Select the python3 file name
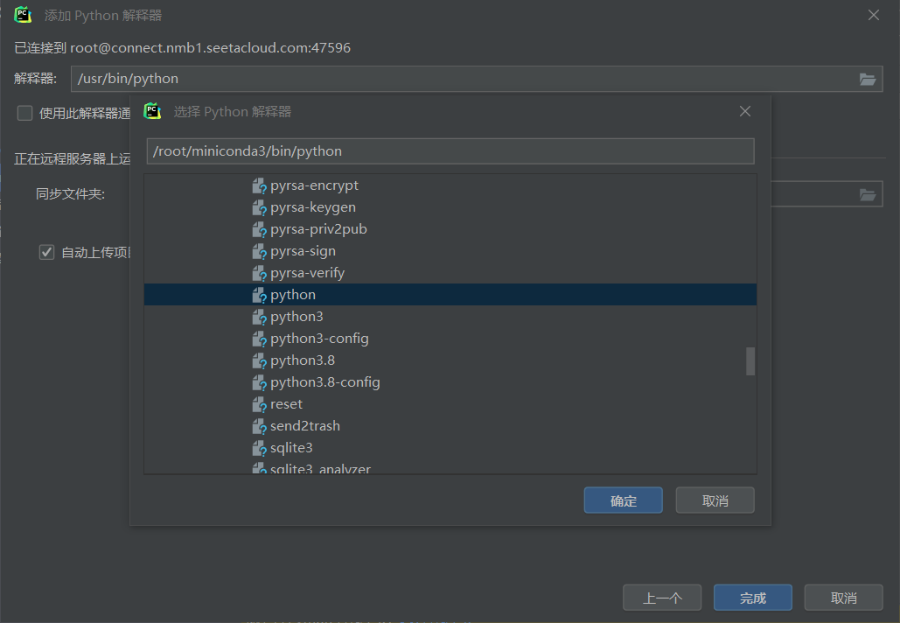This screenshot has width=900, height=623. click(x=297, y=317)
